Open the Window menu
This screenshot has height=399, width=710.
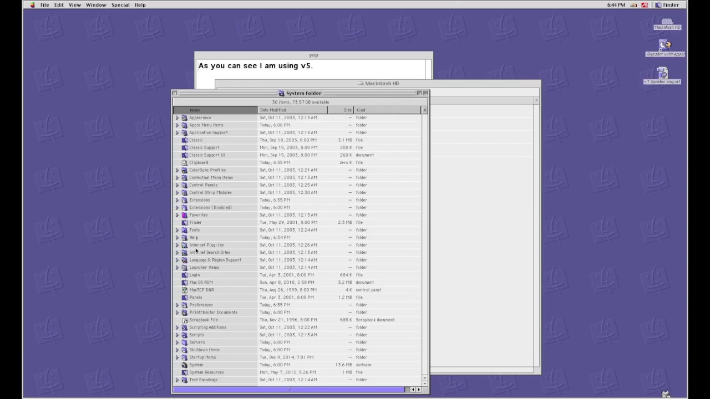96,5
